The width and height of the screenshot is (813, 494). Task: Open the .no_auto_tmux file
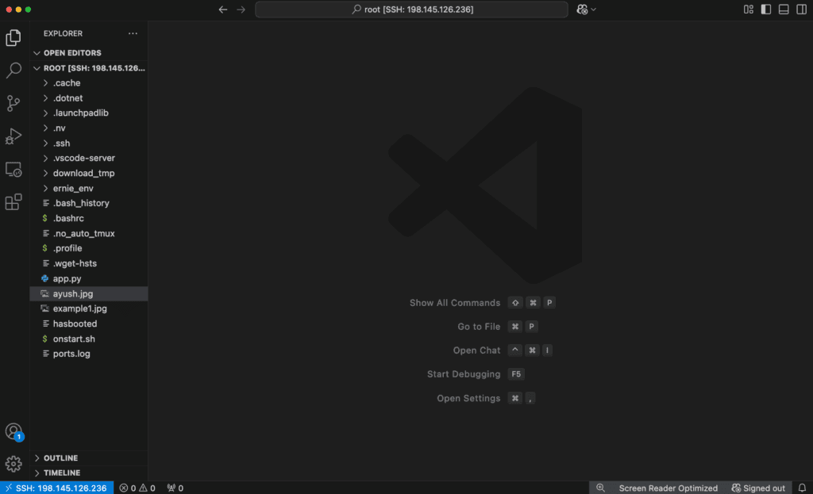(89, 233)
